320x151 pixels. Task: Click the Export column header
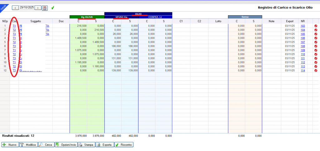tap(290, 21)
